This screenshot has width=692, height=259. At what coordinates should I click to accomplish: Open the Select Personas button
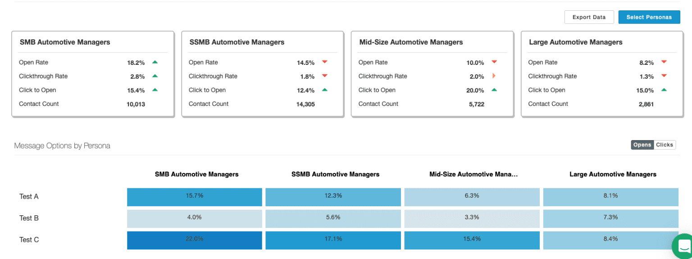[x=649, y=17]
